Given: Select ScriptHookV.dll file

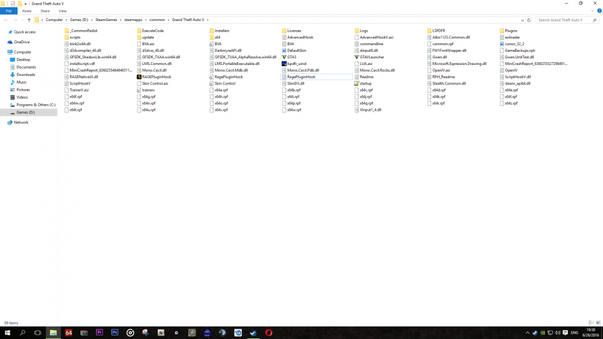Looking at the screenshot, I should click(x=516, y=77).
